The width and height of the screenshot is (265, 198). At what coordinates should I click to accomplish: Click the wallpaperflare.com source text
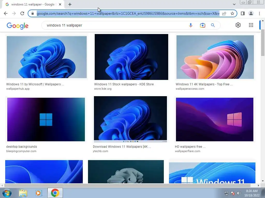(187, 151)
